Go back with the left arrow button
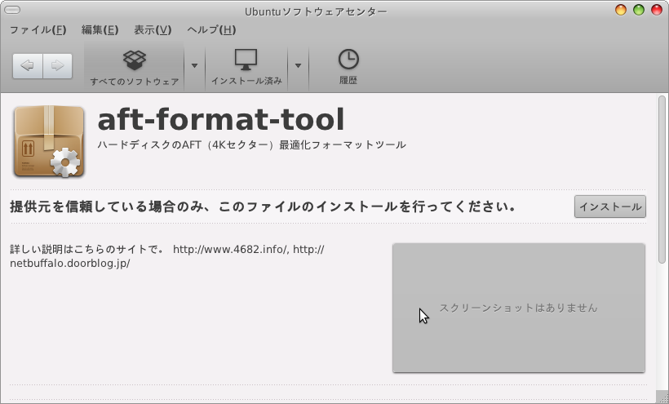Viewport: 669px width, 404px height. (28, 65)
